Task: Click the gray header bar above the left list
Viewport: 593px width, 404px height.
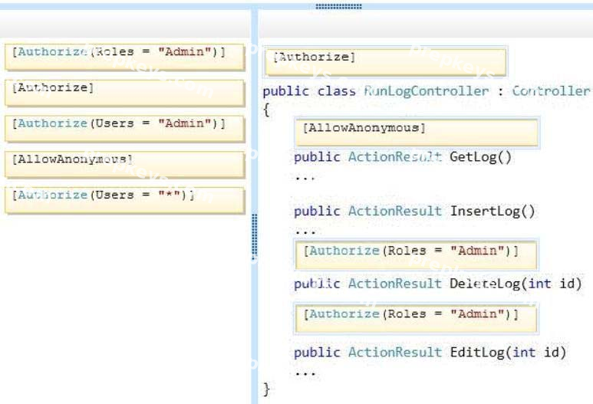Action: tap(125, 24)
